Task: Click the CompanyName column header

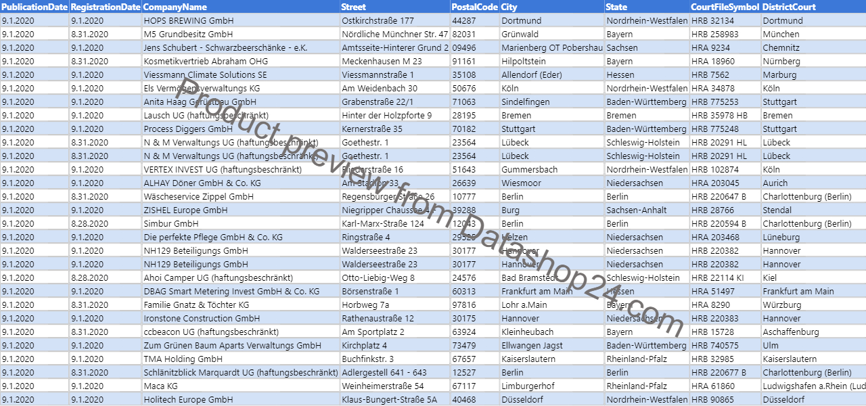Action: click(241, 7)
